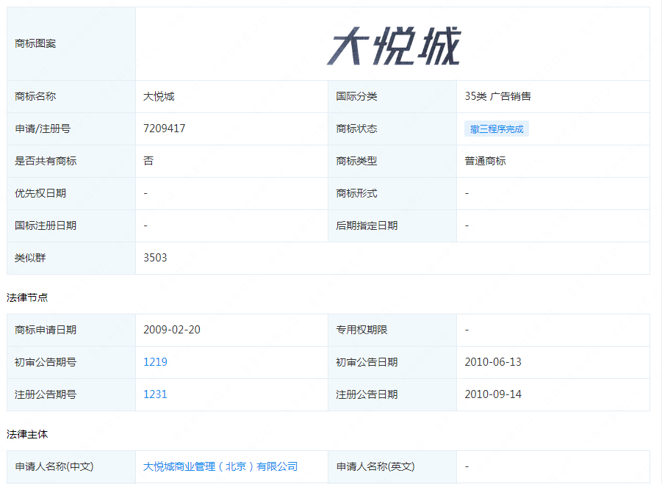The width and height of the screenshot is (662, 484).
Task: Select initial announcement date 2010-06-13
Action: click(x=493, y=362)
